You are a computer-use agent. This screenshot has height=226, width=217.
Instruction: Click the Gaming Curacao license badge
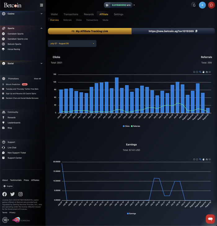[x=21, y=220]
